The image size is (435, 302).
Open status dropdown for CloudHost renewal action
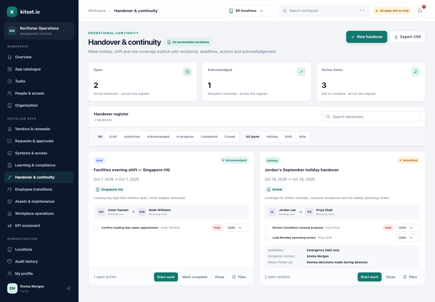(408, 228)
